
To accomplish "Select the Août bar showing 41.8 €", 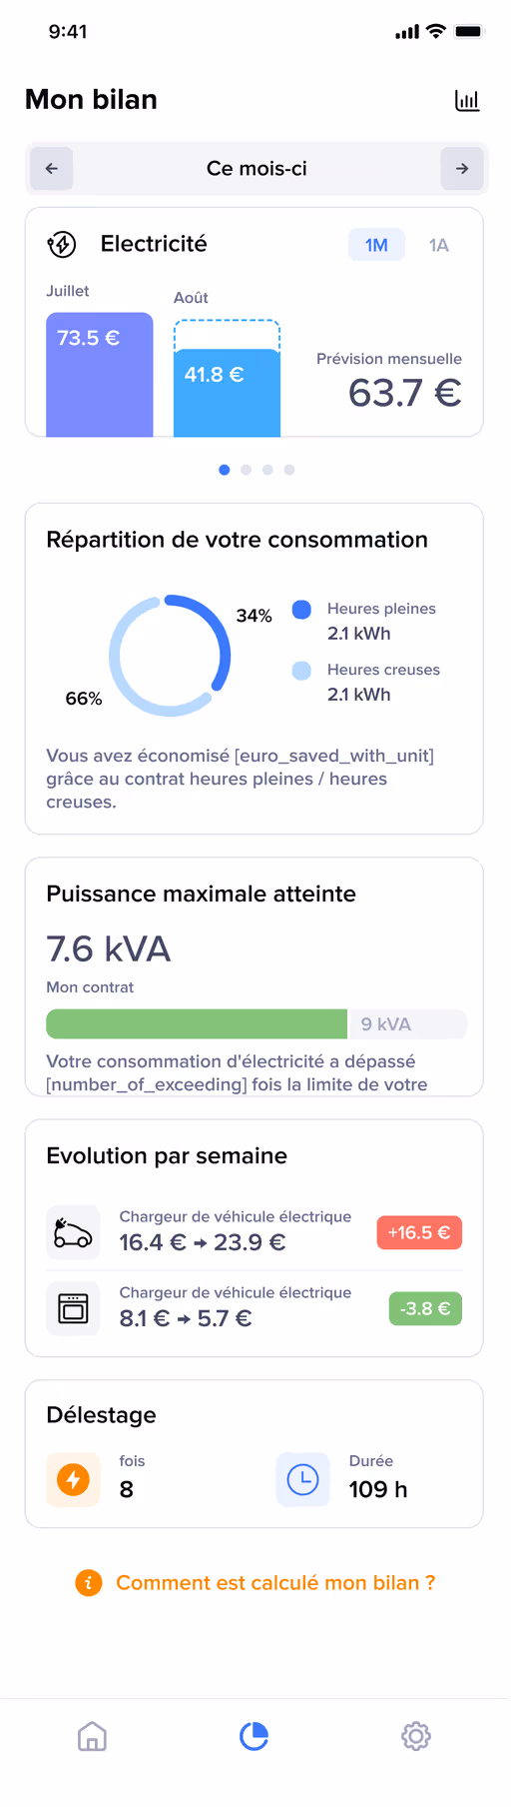I will pos(227,379).
